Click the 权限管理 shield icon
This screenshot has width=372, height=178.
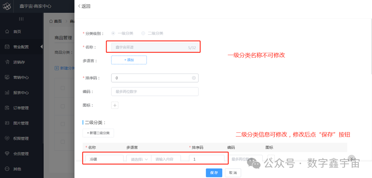pyautogui.click(x=7, y=138)
